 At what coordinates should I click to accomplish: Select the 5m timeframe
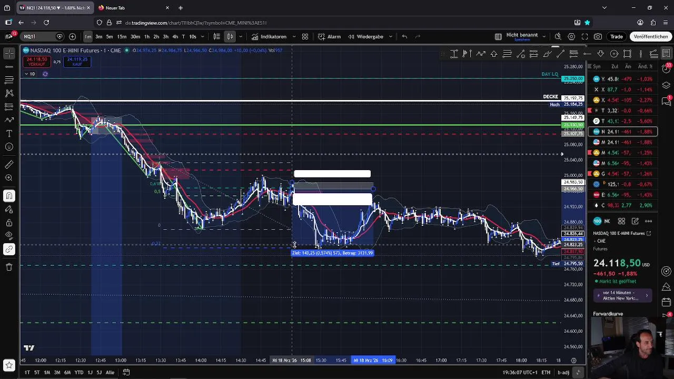pyautogui.click(x=110, y=36)
